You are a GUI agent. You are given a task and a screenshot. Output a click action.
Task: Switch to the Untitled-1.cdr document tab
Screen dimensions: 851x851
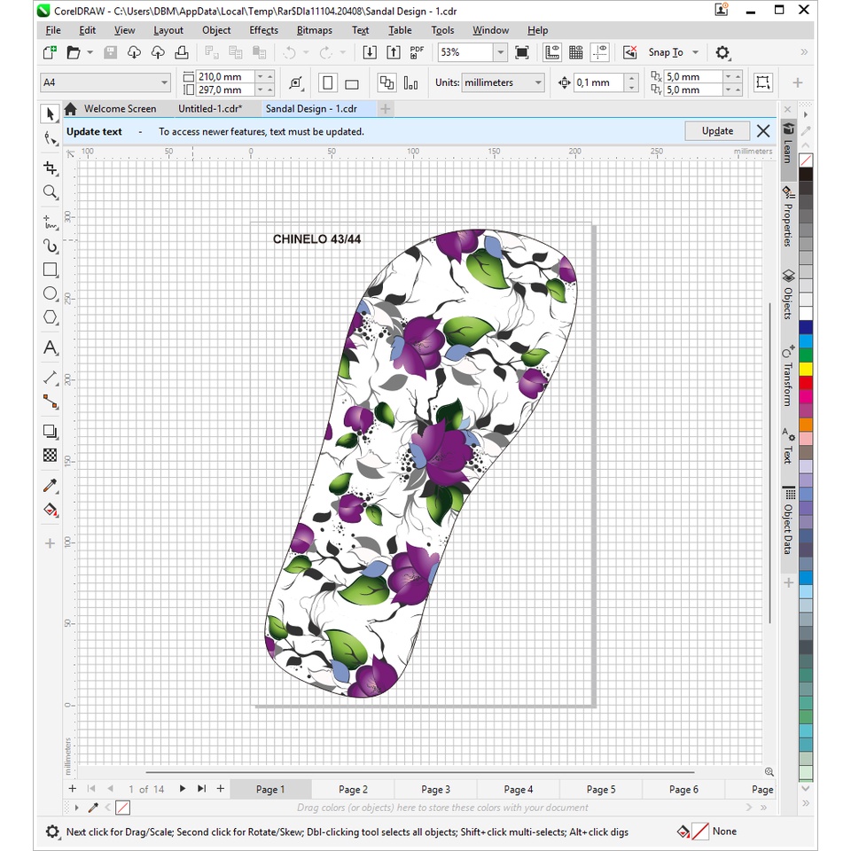tap(210, 109)
